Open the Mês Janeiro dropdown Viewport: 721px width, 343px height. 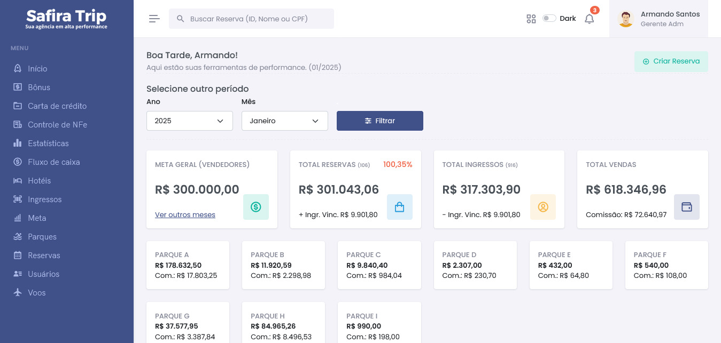(284, 121)
